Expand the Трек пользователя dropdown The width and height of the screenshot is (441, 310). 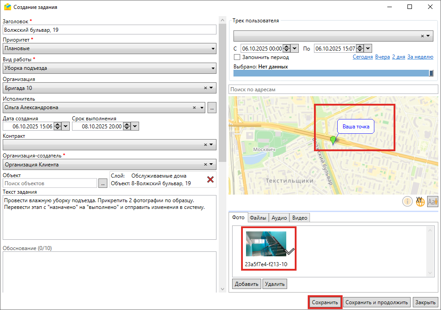click(428, 36)
